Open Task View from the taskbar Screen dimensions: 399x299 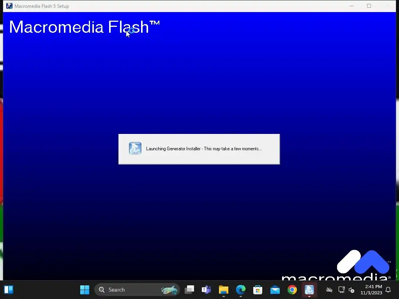coord(189,290)
